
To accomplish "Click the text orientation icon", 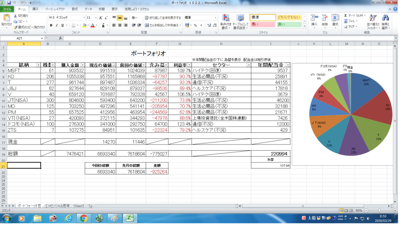I will (134, 18).
